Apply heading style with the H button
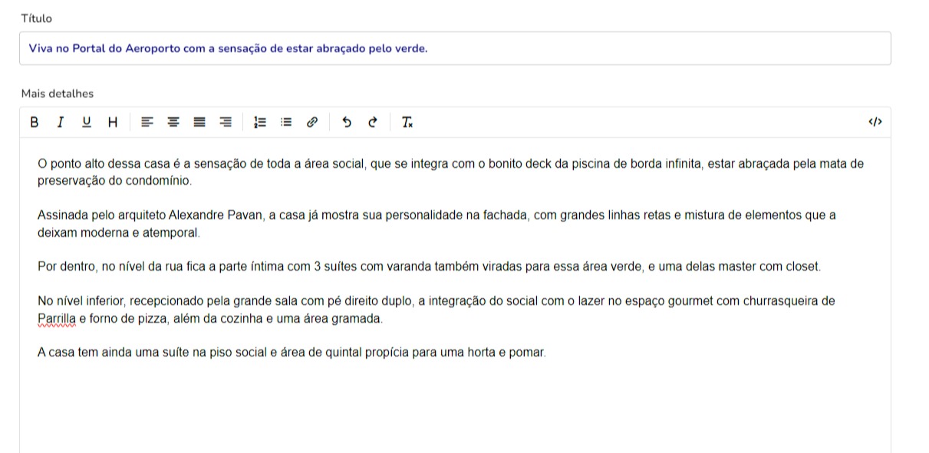 [112, 122]
